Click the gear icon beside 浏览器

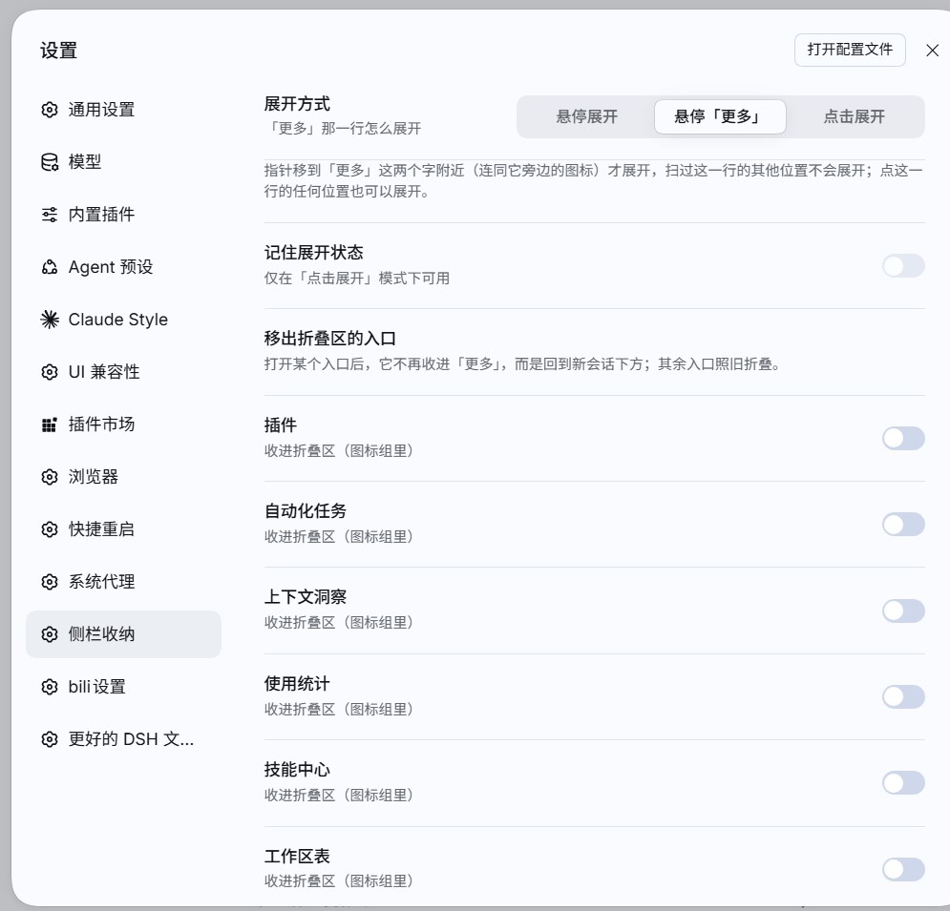50,477
